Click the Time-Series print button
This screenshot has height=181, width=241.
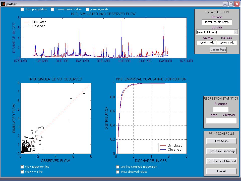[221, 141]
